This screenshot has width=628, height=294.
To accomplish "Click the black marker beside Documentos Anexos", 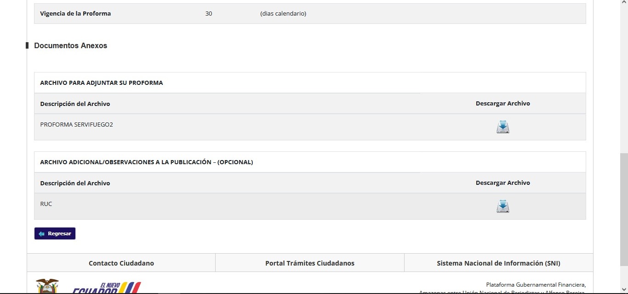I will tap(27, 45).
